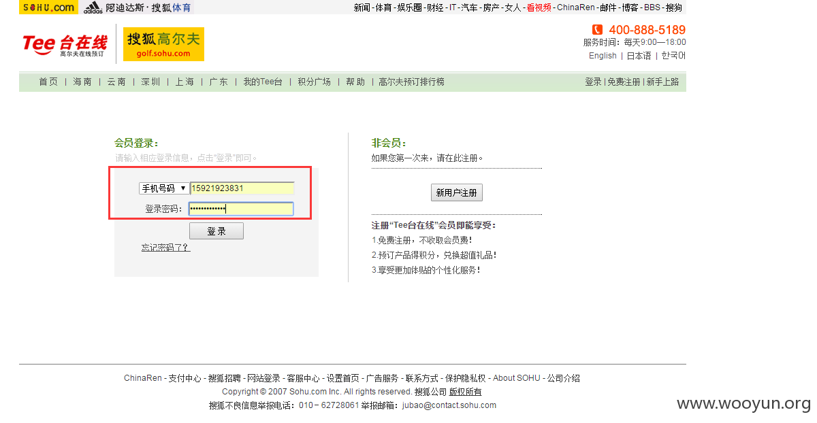Screen dimensions: 817x423
Task: Open the 云南 navigation item
Action: pos(116,82)
